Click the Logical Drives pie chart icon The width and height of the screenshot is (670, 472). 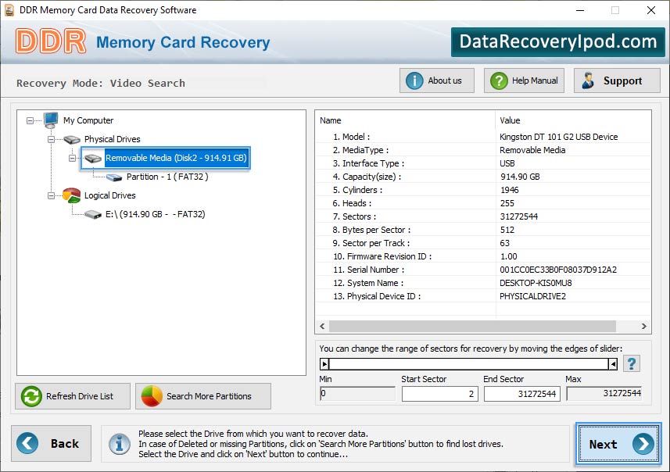[71, 195]
